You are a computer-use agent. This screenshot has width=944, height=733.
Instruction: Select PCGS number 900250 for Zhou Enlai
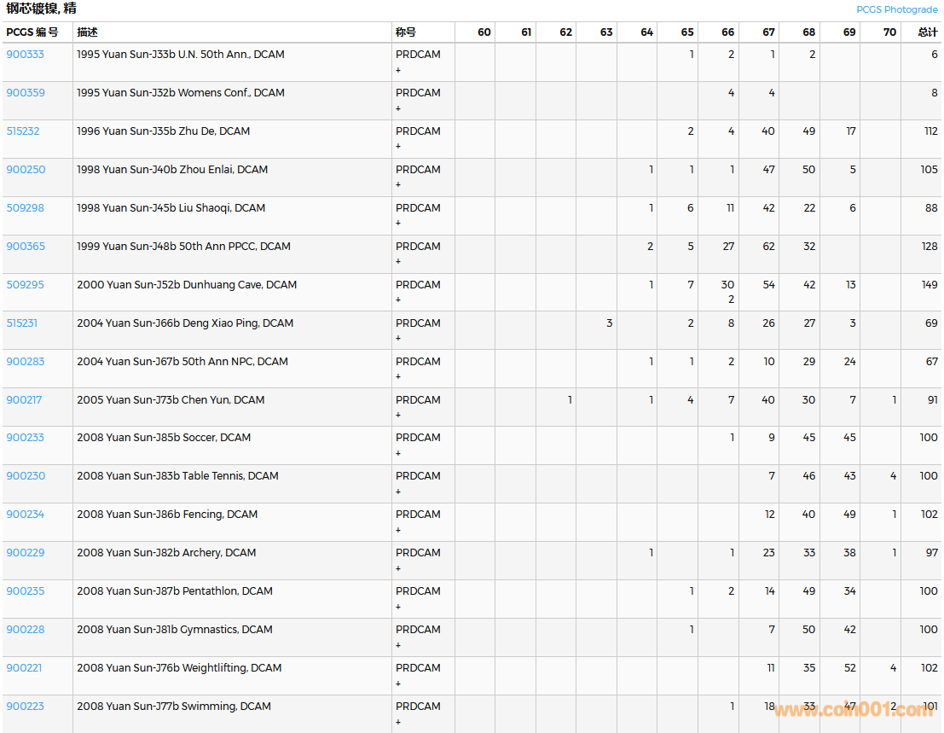point(26,170)
